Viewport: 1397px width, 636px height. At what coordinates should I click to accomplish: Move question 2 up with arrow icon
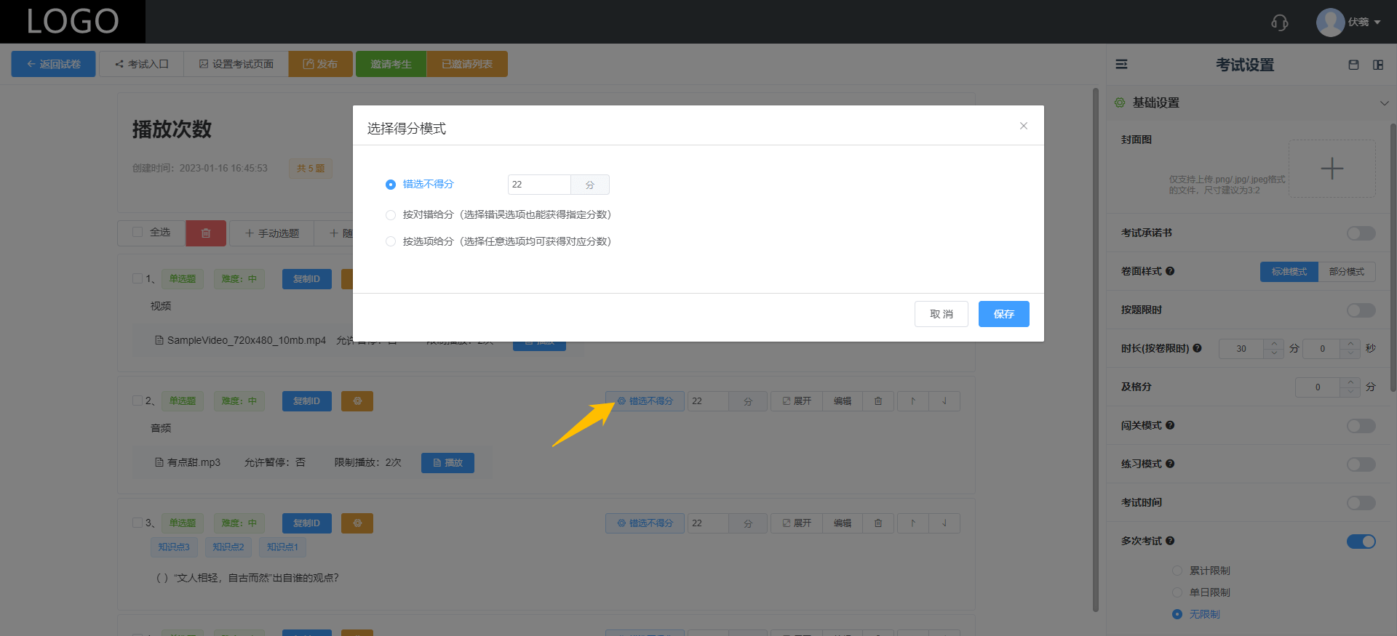pyautogui.click(x=913, y=401)
